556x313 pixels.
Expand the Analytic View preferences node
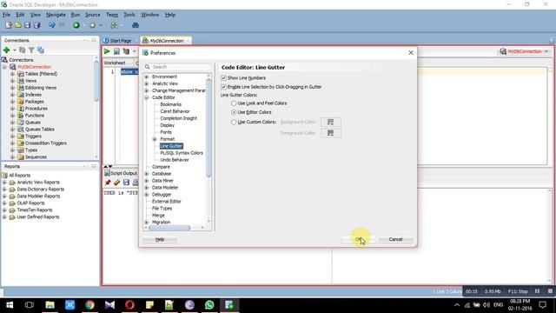click(x=147, y=83)
